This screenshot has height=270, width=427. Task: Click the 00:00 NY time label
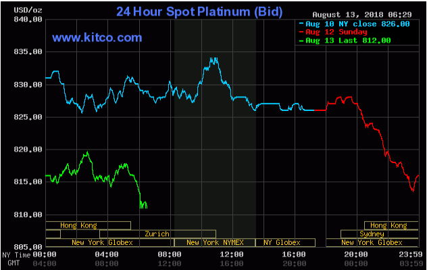[x=45, y=254]
